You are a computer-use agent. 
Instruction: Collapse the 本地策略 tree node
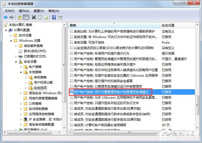click(x=21, y=72)
